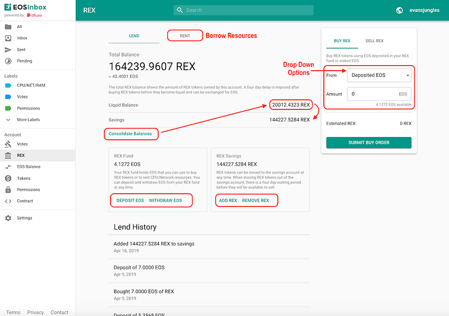Open the All folder icon
Viewport: 449px width, 316px height.
(8, 26)
